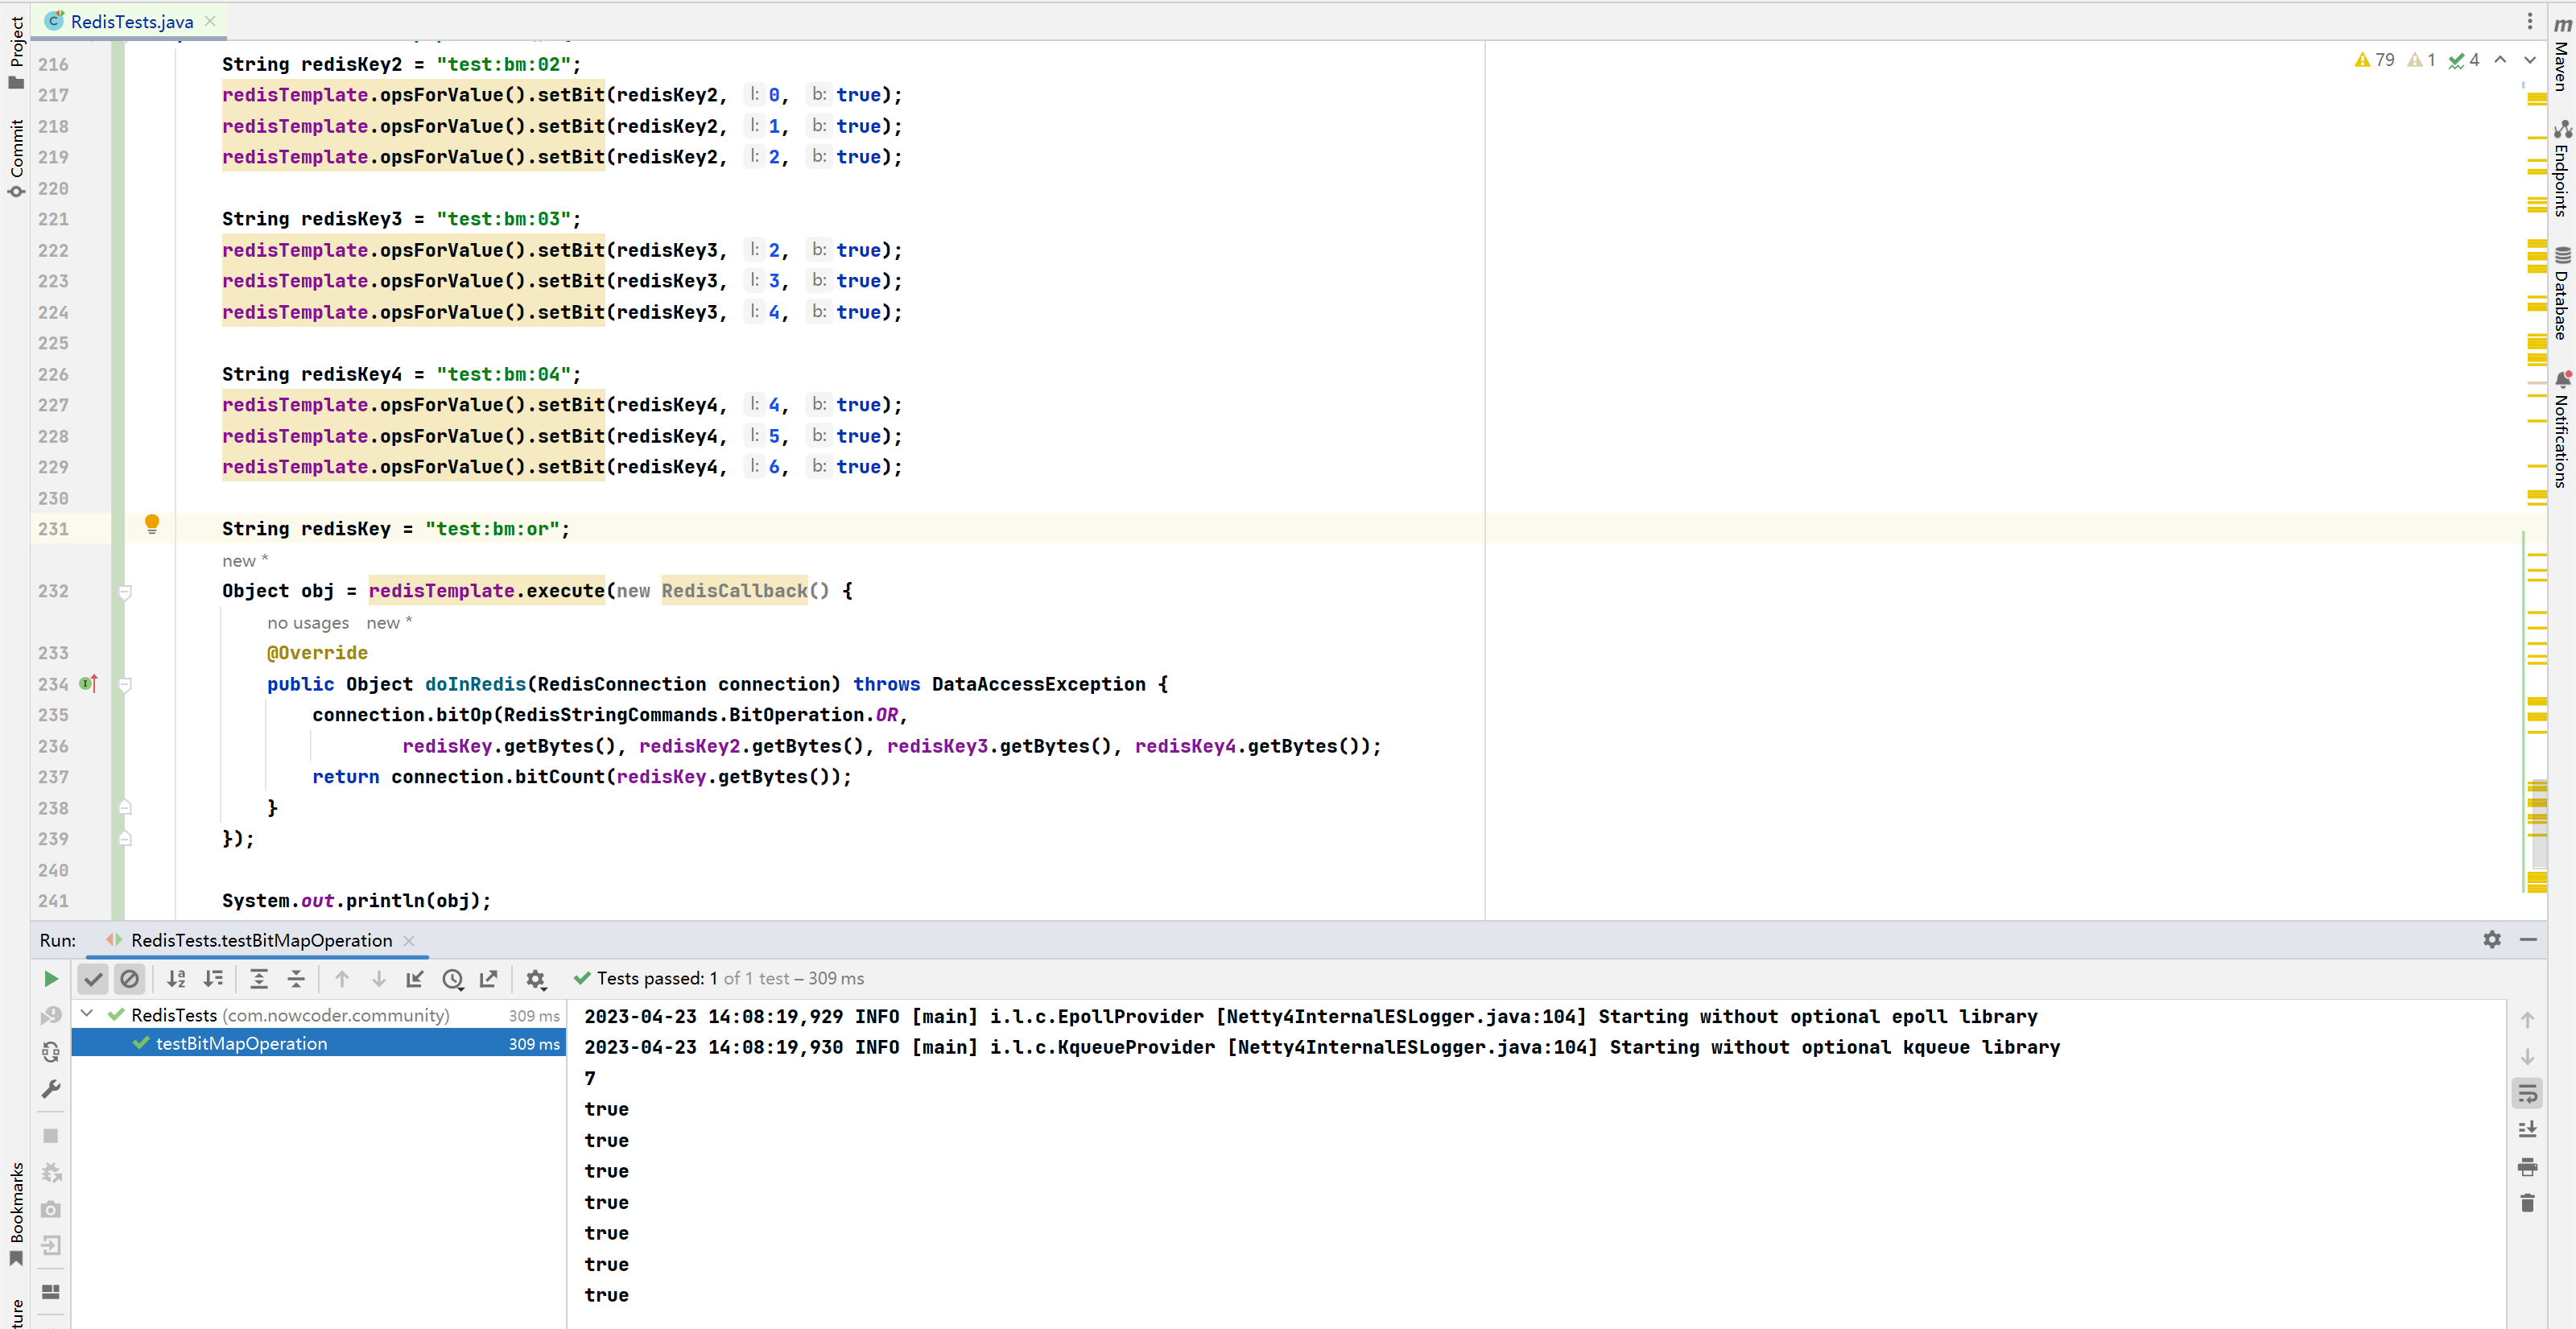Open run configuration wrench icon

click(51, 1089)
